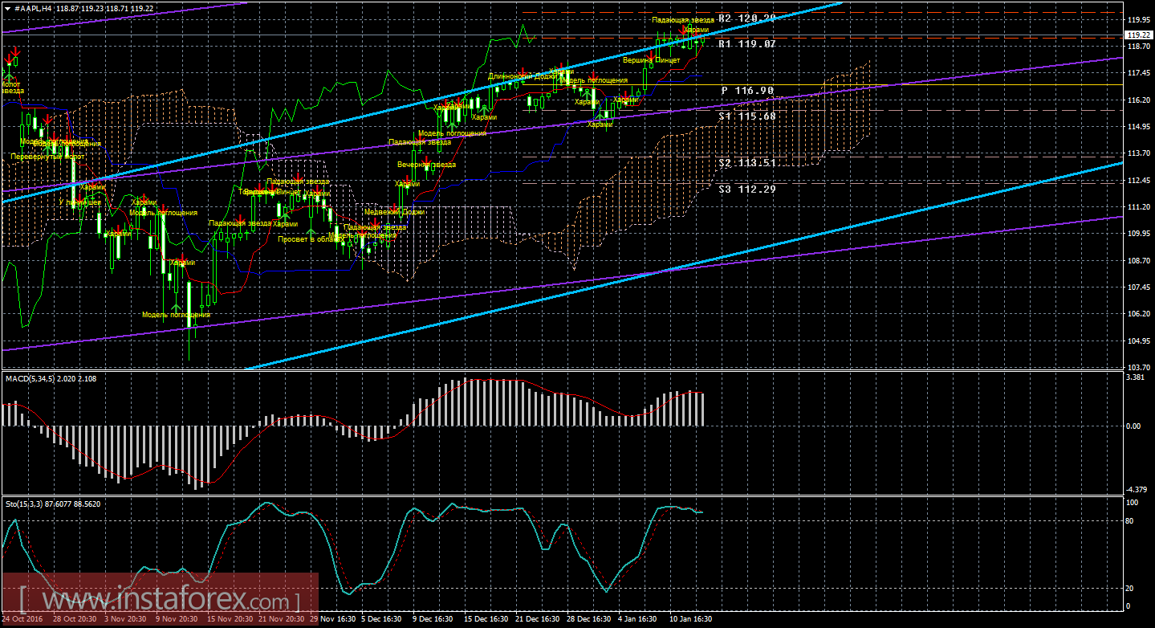Click green up arrow above Просвет в облаках
The width and height of the screenshot is (1155, 628).
(311, 231)
